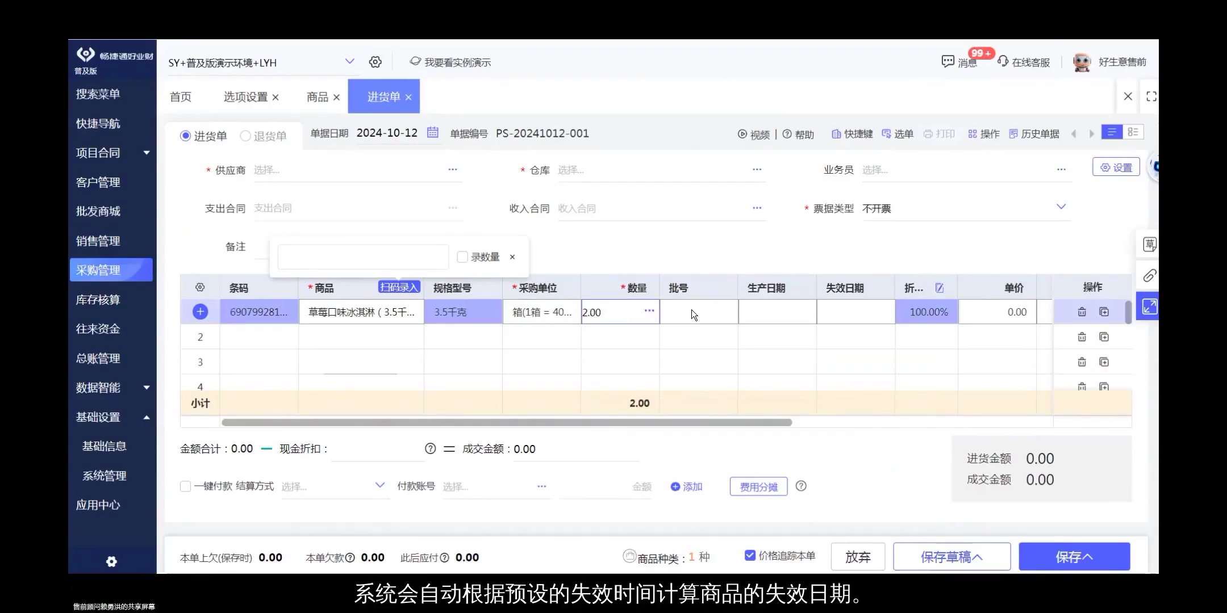Click the 快捷键 shortcut icon
Image resolution: width=1227 pixels, height=613 pixels.
[x=836, y=134]
